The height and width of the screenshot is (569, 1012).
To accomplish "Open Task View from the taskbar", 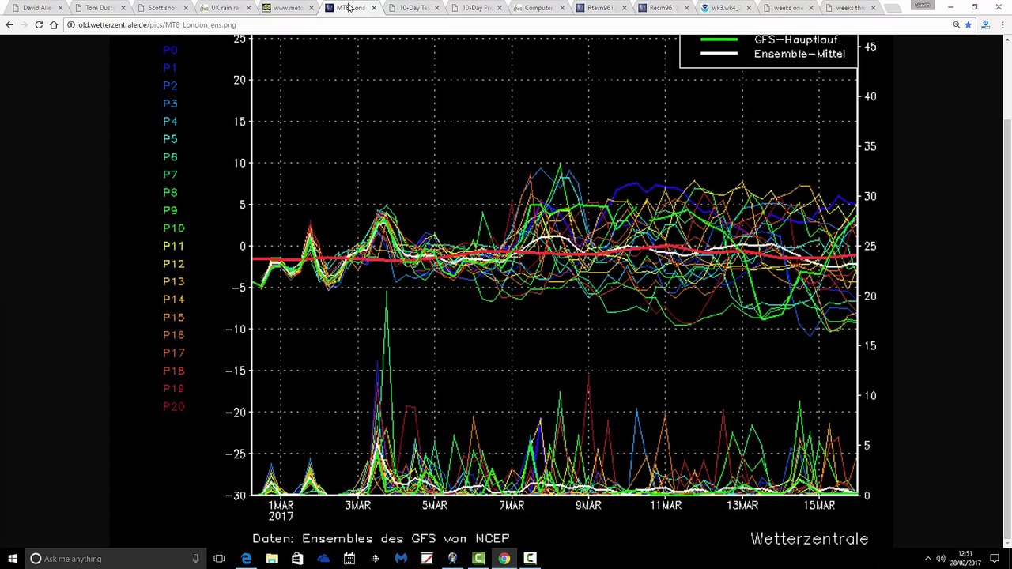I will [219, 559].
